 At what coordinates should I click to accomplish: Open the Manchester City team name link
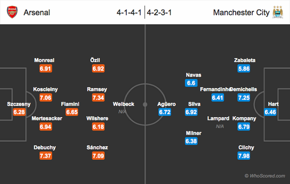pyautogui.click(x=241, y=13)
